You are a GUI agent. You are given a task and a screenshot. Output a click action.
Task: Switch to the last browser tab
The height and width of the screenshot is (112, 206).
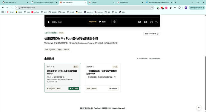click(x=159, y=2)
